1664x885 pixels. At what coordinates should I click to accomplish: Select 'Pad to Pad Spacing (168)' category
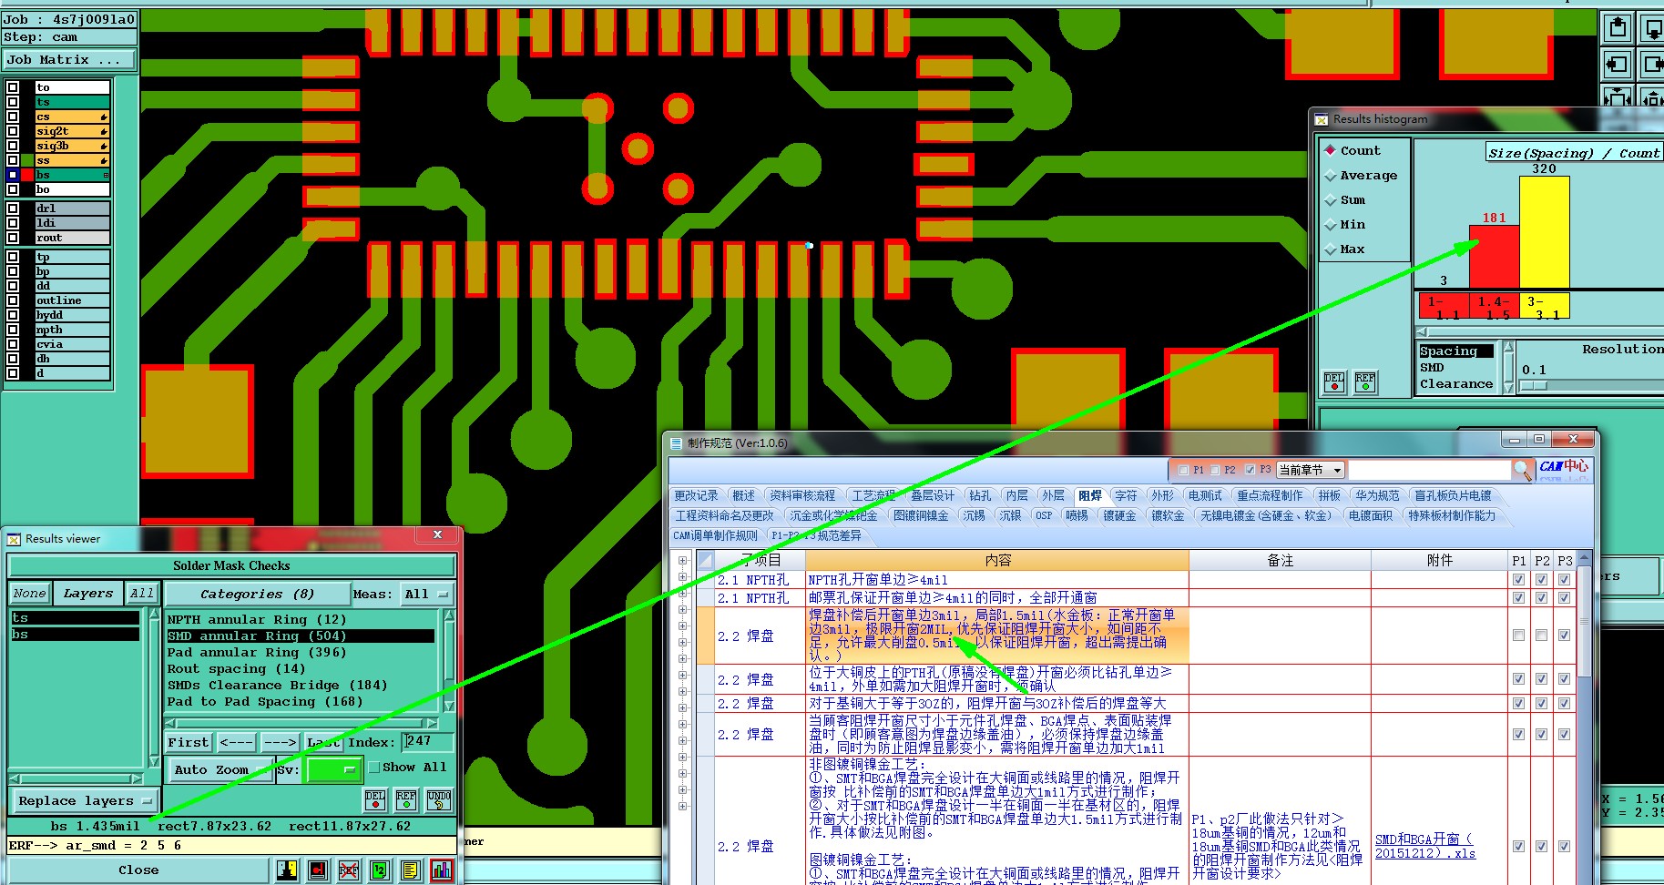point(265,702)
